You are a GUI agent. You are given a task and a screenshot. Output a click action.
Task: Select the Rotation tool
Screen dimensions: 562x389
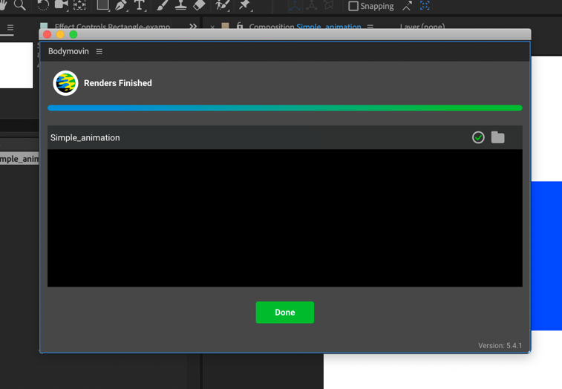(43, 5)
